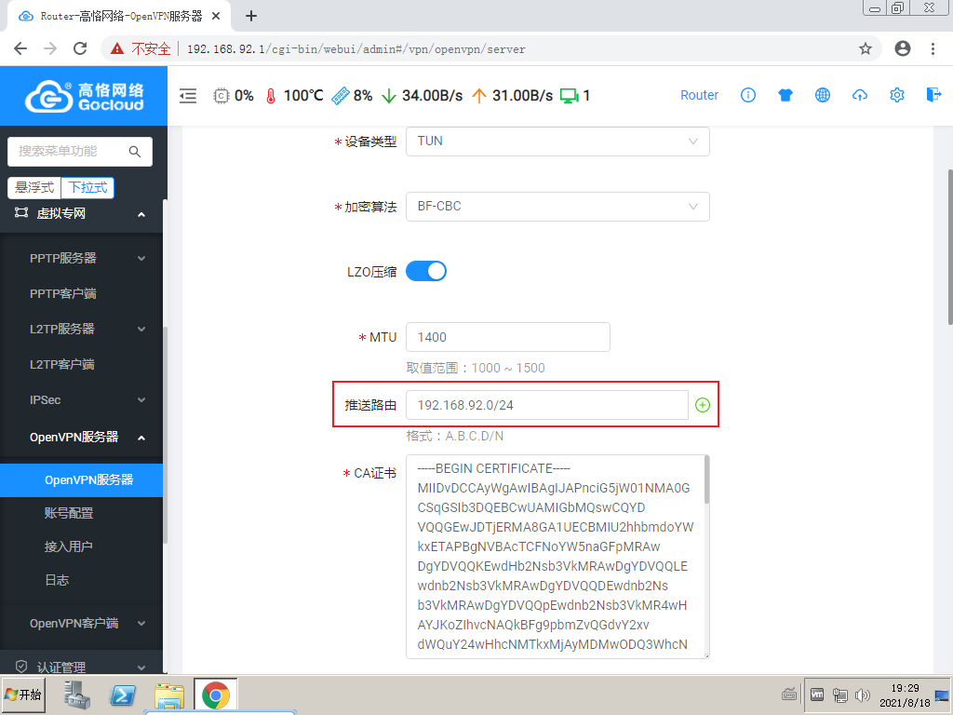
Task: Select the highlighted OpenVPN服务器 submenu item
Action: coord(82,480)
